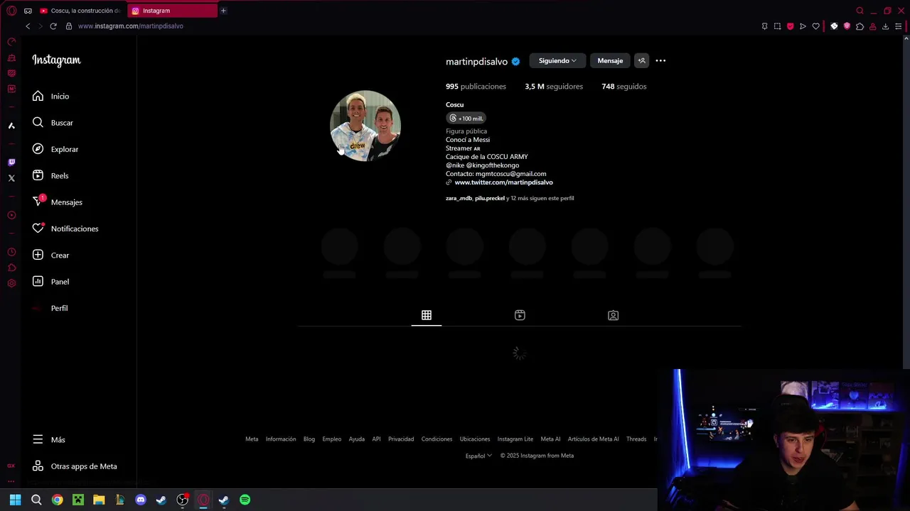Click the Mensaje button
Image resolution: width=910 pixels, height=511 pixels.
(610, 61)
